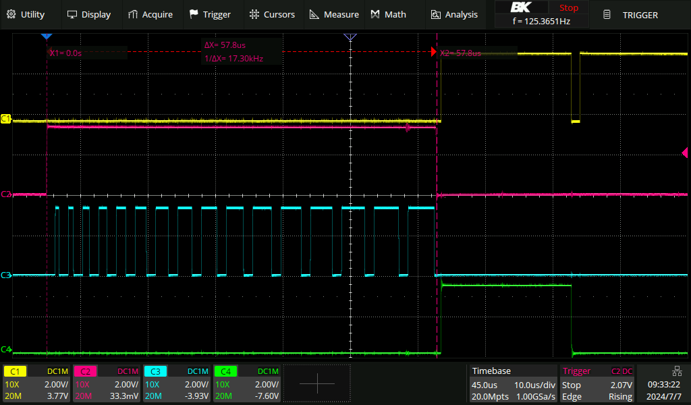
Task: Select the X1 cursor label
Action: tap(65, 53)
